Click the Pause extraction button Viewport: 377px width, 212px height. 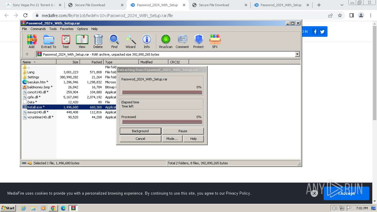pyautogui.click(x=183, y=131)
